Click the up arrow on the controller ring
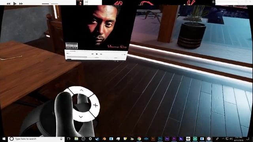The width and height of the screenshot is (253, 142). click(81, 90)
